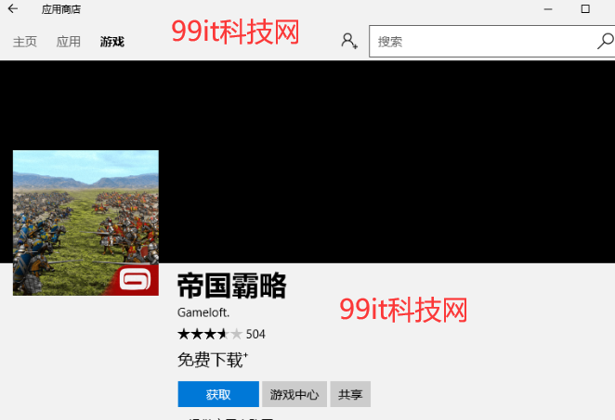The image size is (615, 420).
Task: Open the account sign-in icon
Action: point(348,41)
